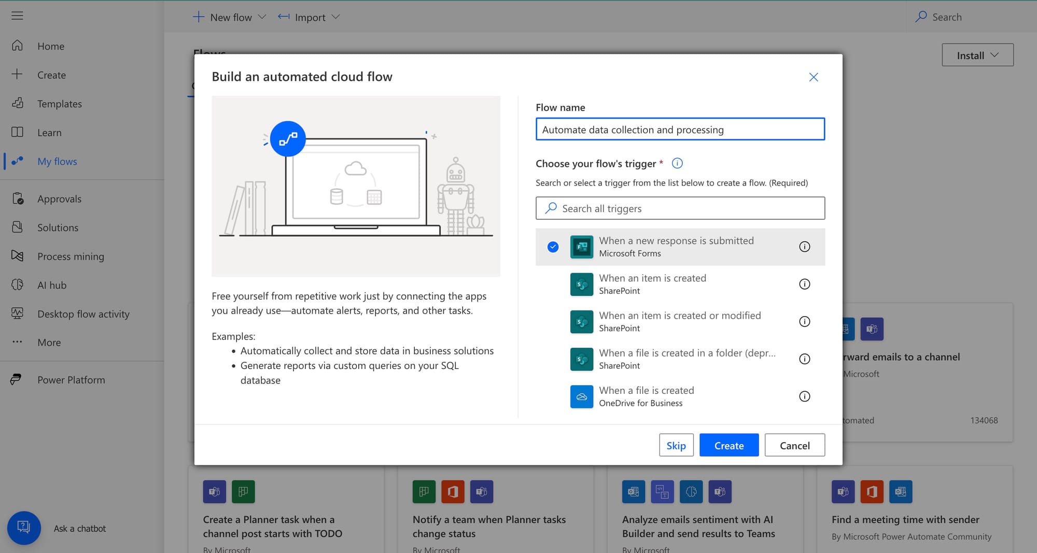Click the Process mining icon
Screen dimensions: 1037x553
pyautogui.click(x=17, y=256)
